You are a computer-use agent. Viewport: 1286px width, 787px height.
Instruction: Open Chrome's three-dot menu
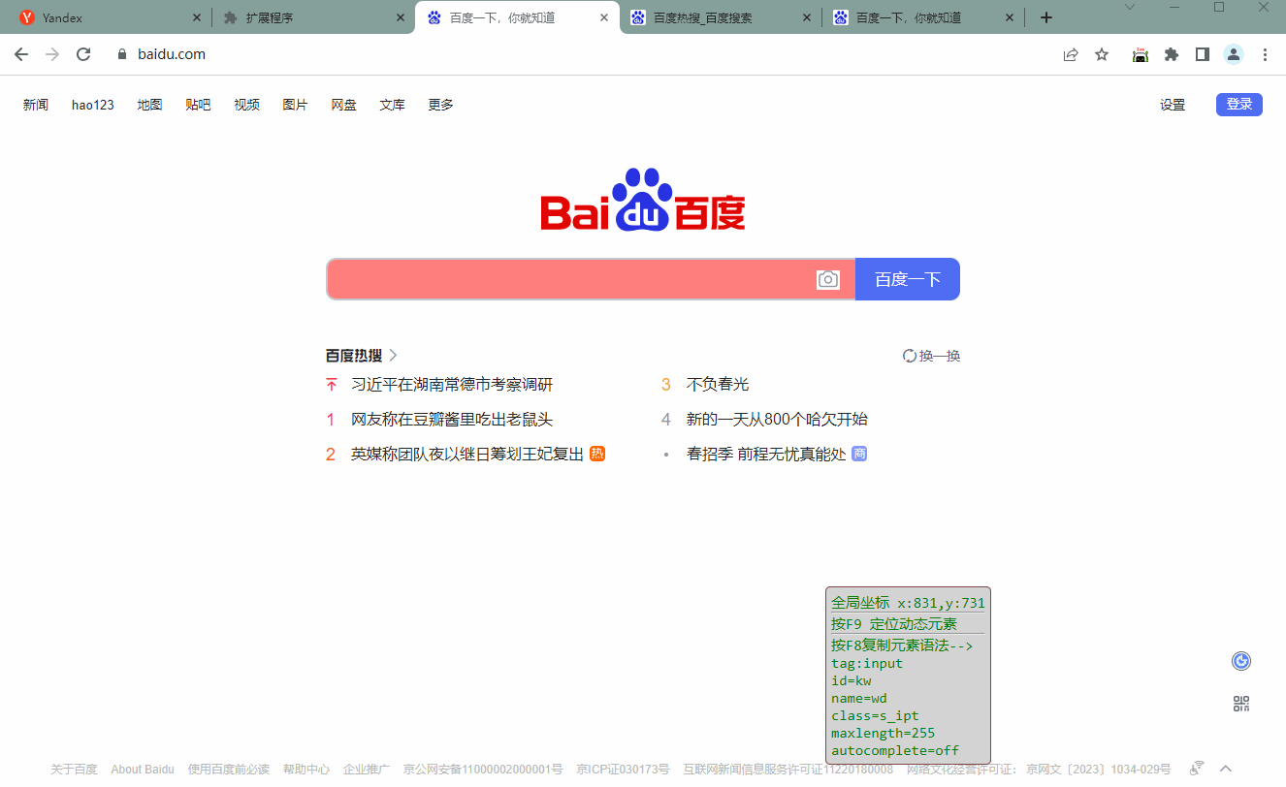[x=1265, y=54]
